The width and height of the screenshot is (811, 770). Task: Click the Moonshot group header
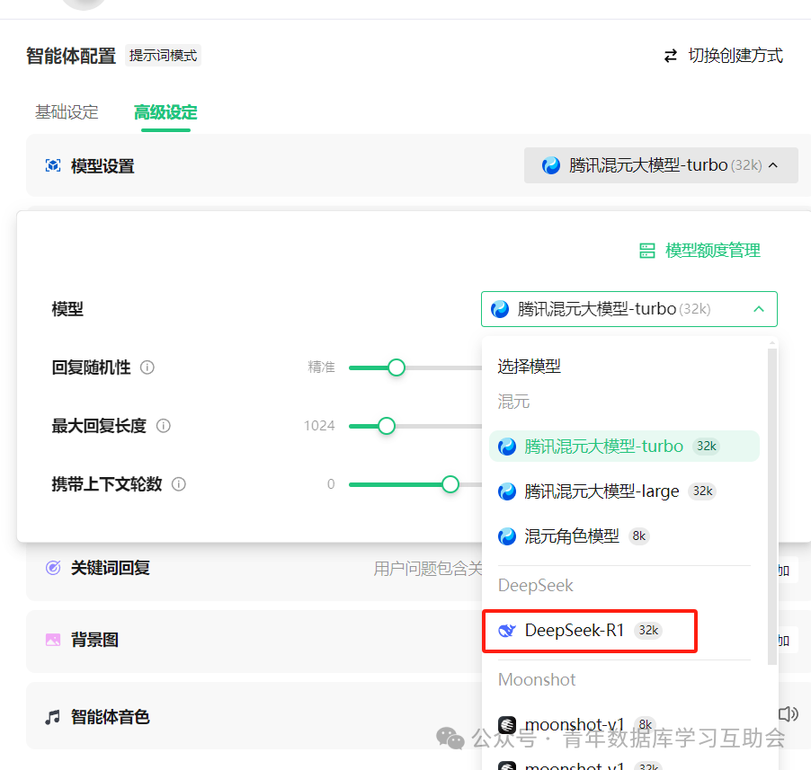click(x=537, y=679)
